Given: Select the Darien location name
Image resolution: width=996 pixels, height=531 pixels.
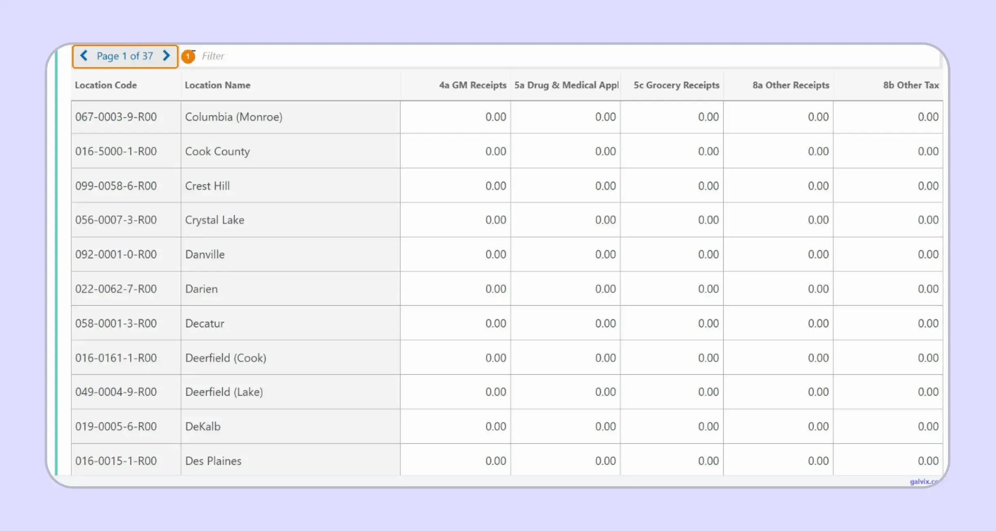Looking at the screenshot, I should 201,289.
